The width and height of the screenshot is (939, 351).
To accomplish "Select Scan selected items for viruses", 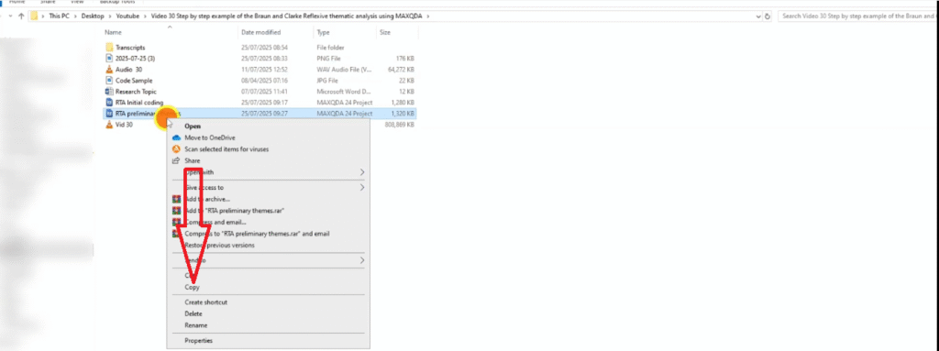I will click(226, 149).
